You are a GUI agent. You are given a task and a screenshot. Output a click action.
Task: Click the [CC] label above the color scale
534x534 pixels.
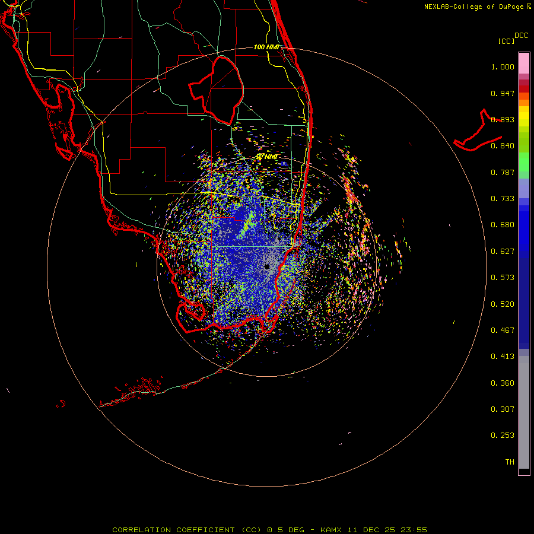coord(507,41)
